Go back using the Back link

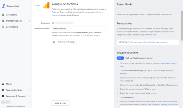pos(37,5)
